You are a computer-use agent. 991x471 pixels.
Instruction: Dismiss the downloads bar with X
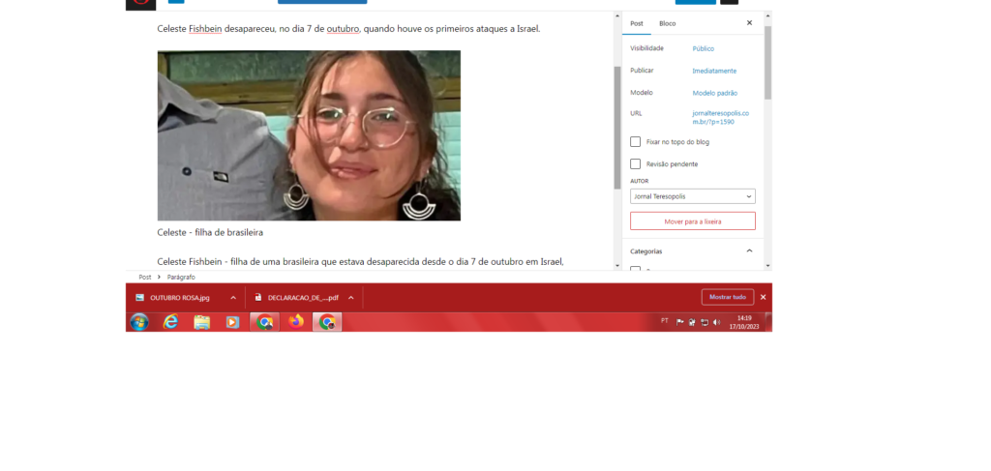click(x=763, y=297)
